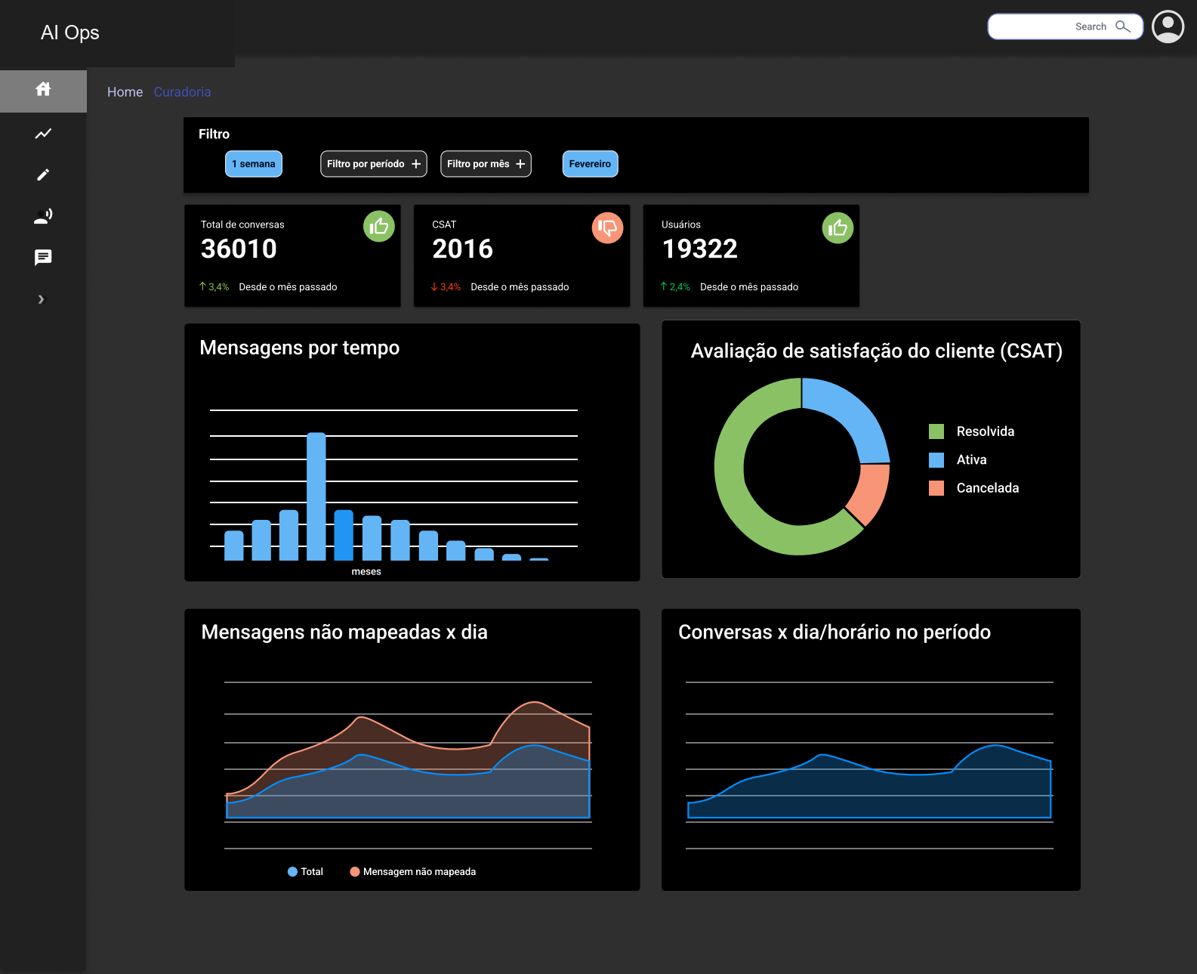Screen dimensions: 1197x974
Task: Open the analytics trend-line sidebar icon
Action: 43,134
